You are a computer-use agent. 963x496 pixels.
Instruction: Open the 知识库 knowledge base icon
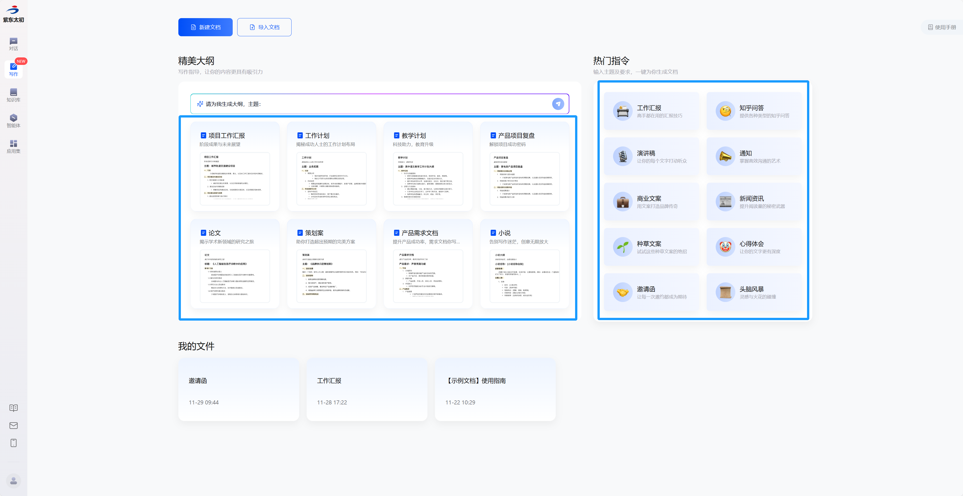coord(13,95)
